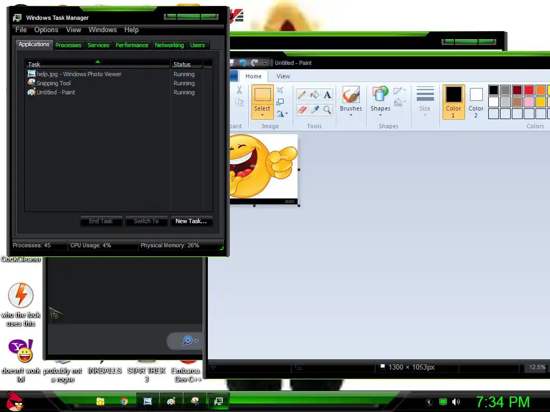Image resolution: width=550 pixels, height=412 pixels.
Task: Open the Yahoo Messenger desktop icon
Action: pos(21,360)
